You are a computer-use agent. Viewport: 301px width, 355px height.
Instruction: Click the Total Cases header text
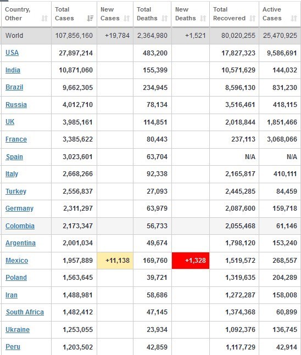tap(64, 14)
